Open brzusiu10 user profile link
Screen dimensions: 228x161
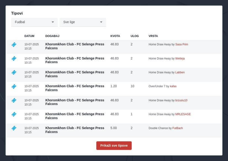pos(181,100)
